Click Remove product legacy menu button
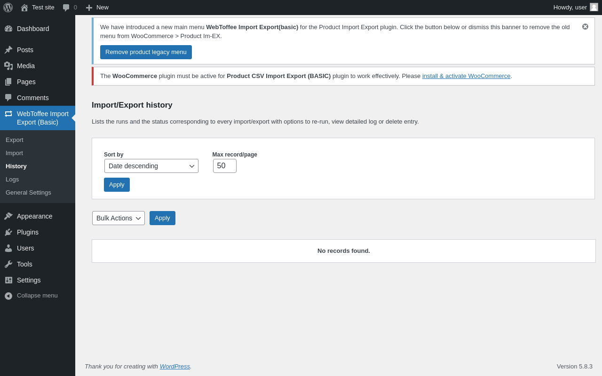The width and height of the screenshot is (602, 376). 146,52
